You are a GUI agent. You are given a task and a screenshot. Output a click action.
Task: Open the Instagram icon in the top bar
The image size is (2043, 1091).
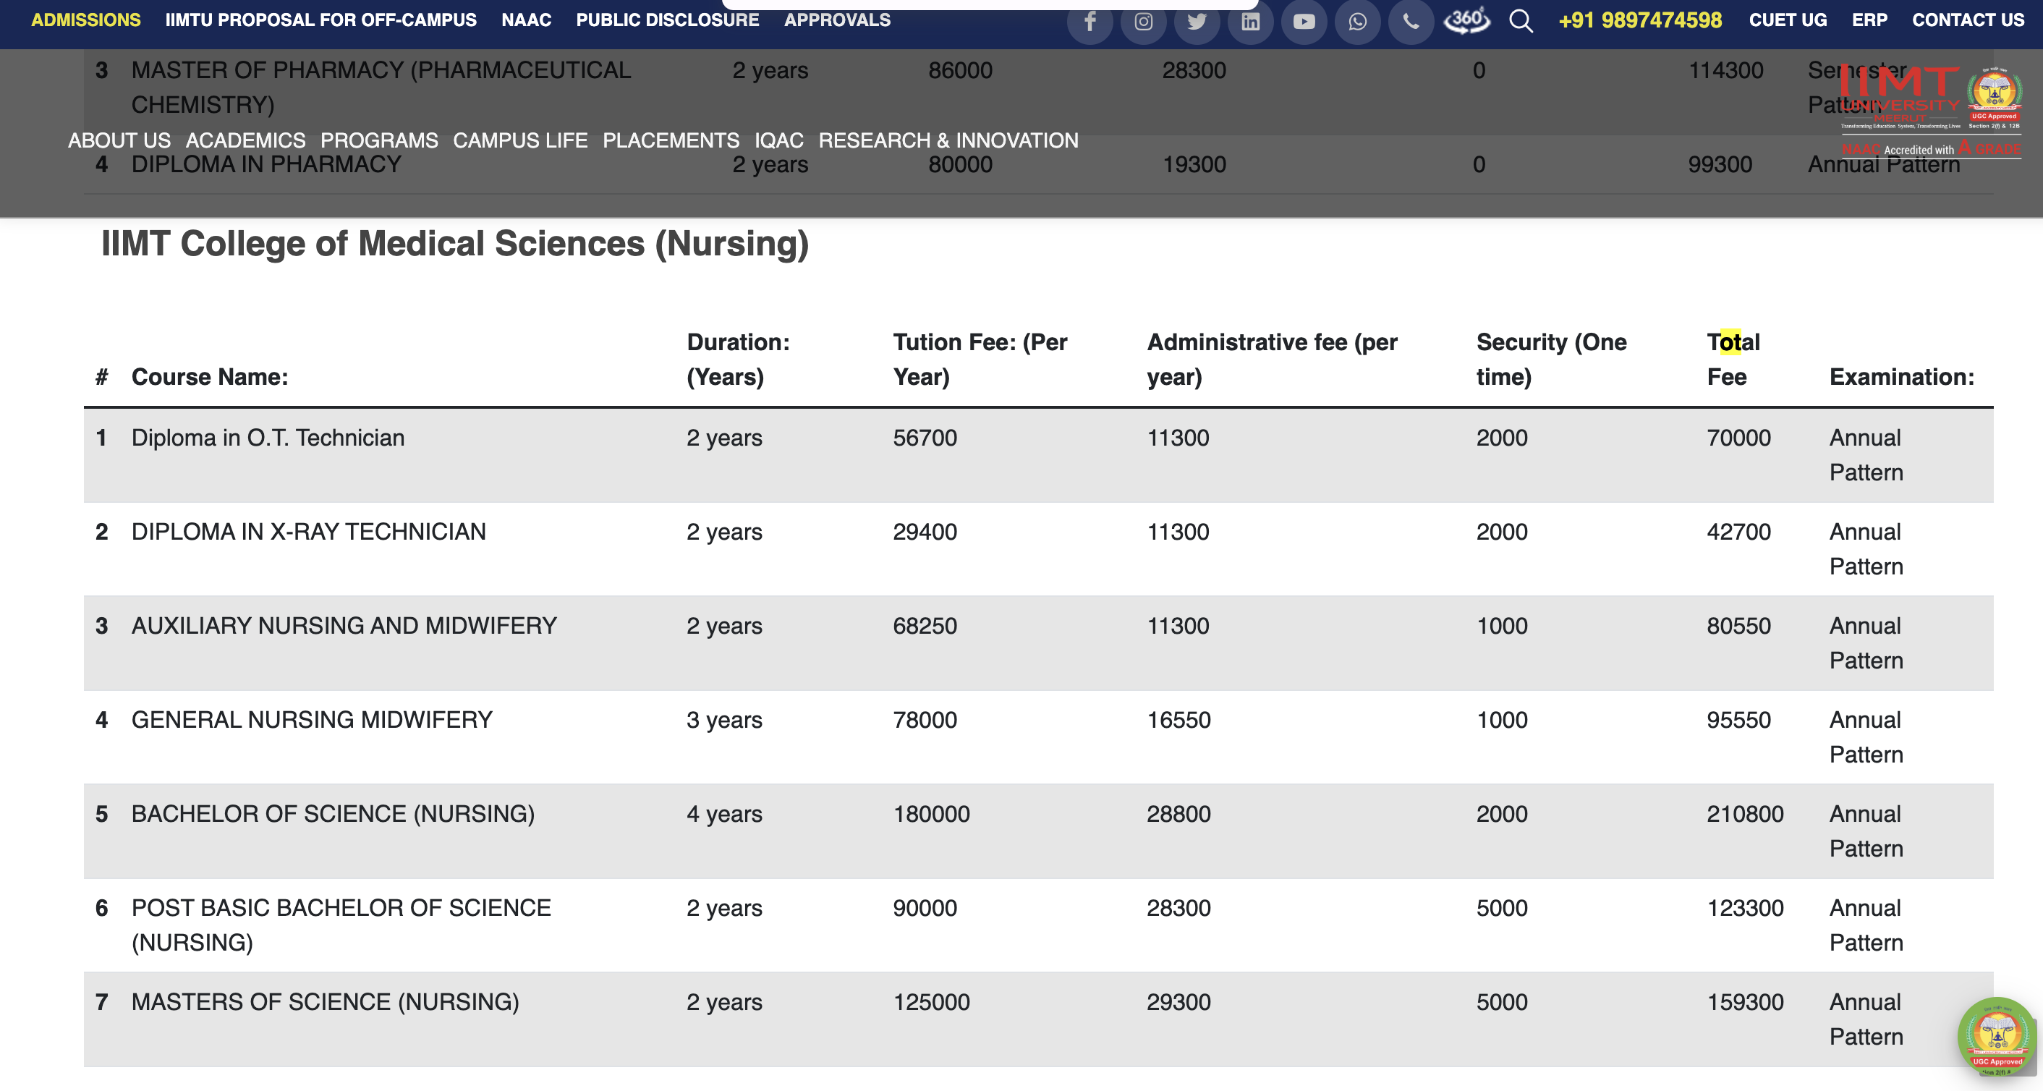(x=1144, y=22)
